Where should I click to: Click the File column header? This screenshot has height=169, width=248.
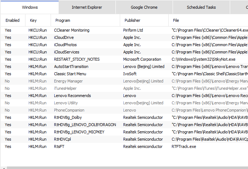click(176, 20)
